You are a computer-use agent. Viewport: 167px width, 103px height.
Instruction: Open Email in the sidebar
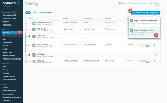coord(5,49)
